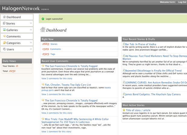Viewport: 187px width, 135px height.
Task: Click the Welcome Martin text
Action: point(167,2)
